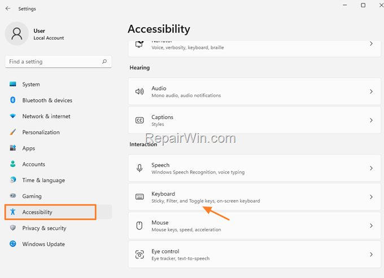Open the Accounts category
Viewport: 384px width, 278px height.
click(58, 164)
